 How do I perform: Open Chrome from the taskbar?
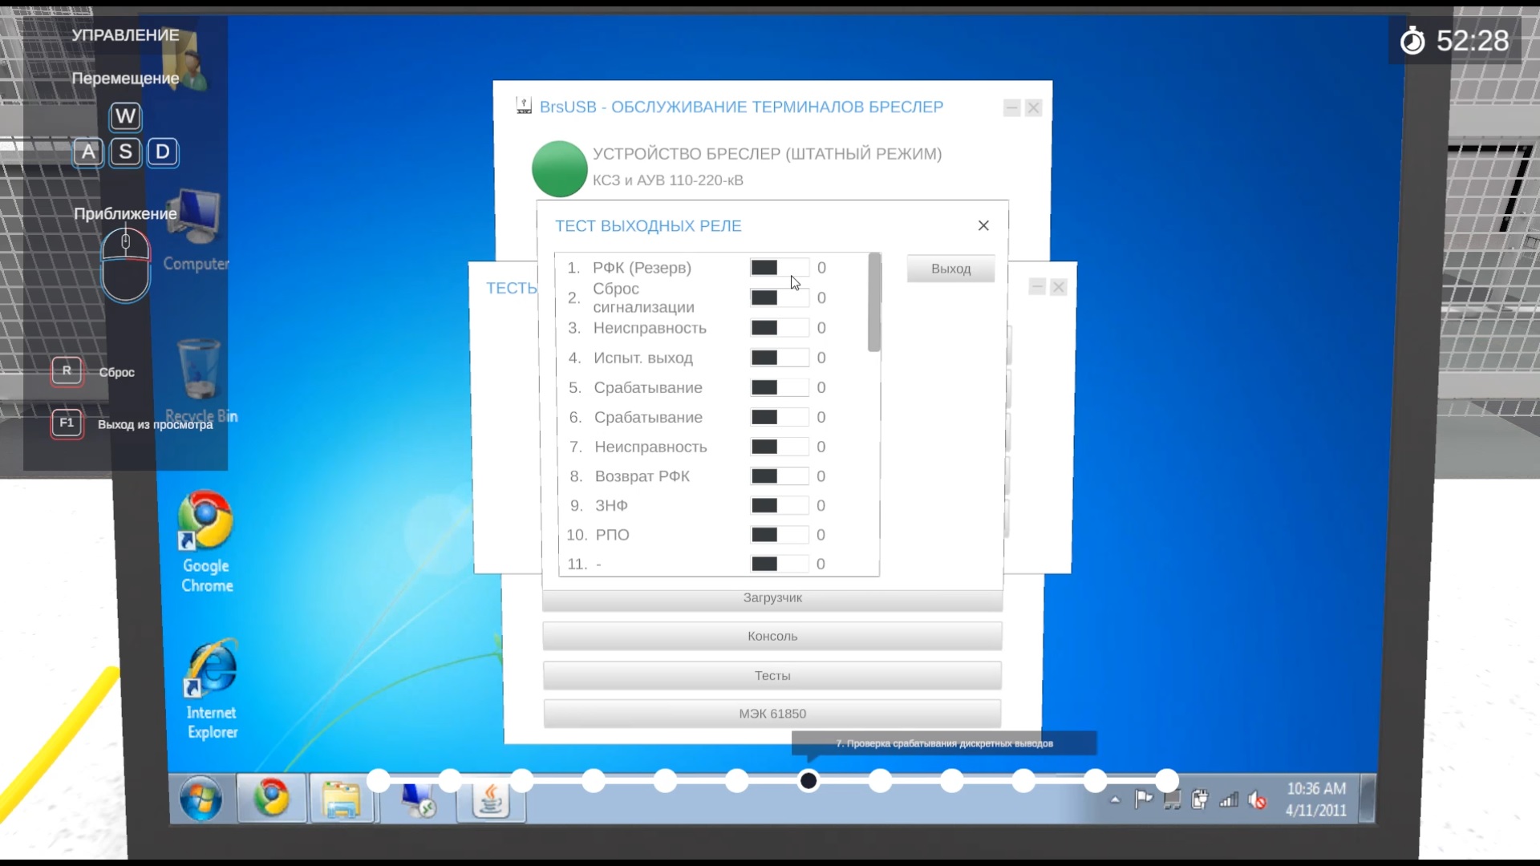272,799
